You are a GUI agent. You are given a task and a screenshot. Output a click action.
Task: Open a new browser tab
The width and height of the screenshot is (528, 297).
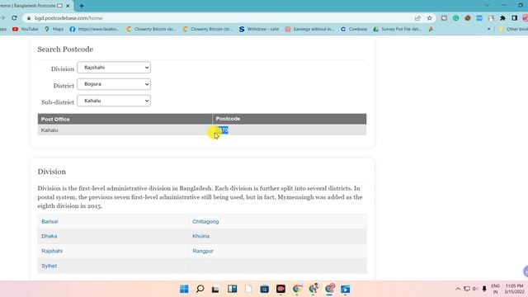point(82,6)
